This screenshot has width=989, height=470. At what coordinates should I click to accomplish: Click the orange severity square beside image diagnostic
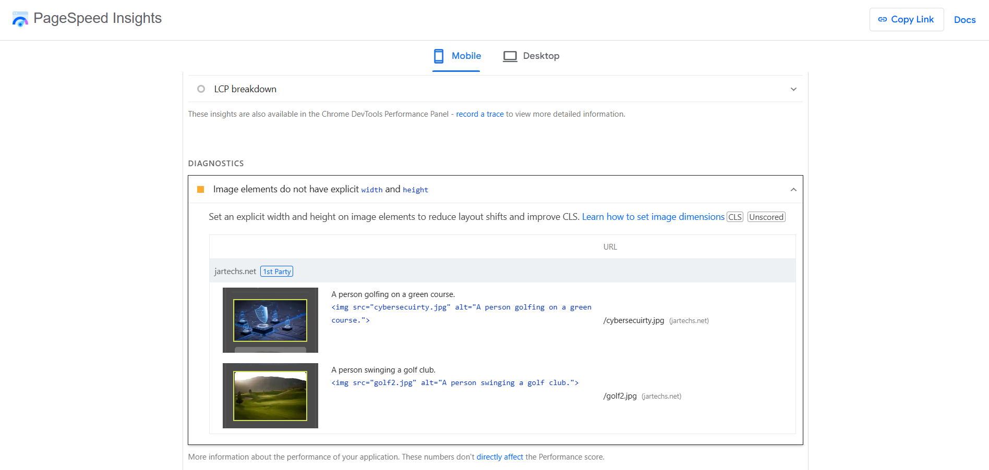200,190
